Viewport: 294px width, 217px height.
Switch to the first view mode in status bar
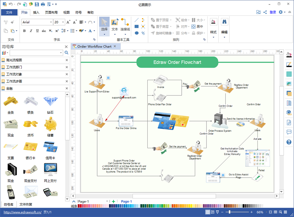click(x=208, y=212)
